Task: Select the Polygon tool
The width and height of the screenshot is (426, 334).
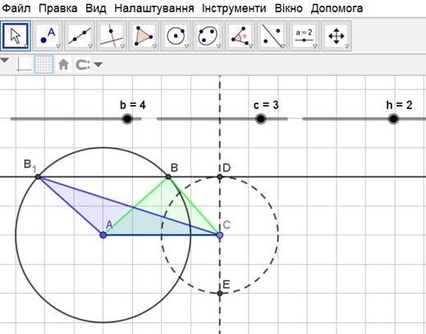Action: coord(144,36)
